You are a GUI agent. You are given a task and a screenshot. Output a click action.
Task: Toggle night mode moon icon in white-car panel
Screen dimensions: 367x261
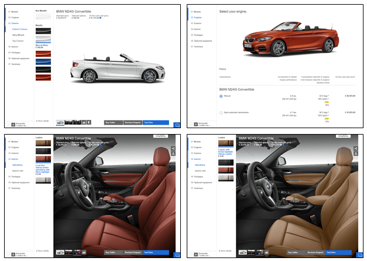tap(89, 122)
